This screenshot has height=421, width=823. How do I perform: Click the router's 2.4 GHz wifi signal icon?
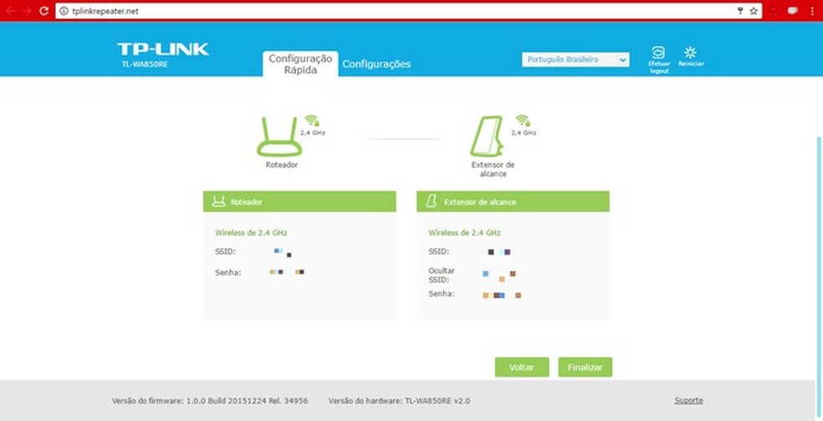click(x=312, y=120)
